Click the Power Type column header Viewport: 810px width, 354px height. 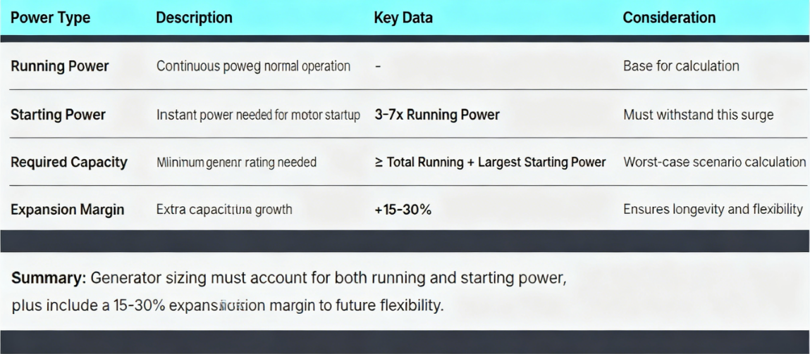pos(51,18)
